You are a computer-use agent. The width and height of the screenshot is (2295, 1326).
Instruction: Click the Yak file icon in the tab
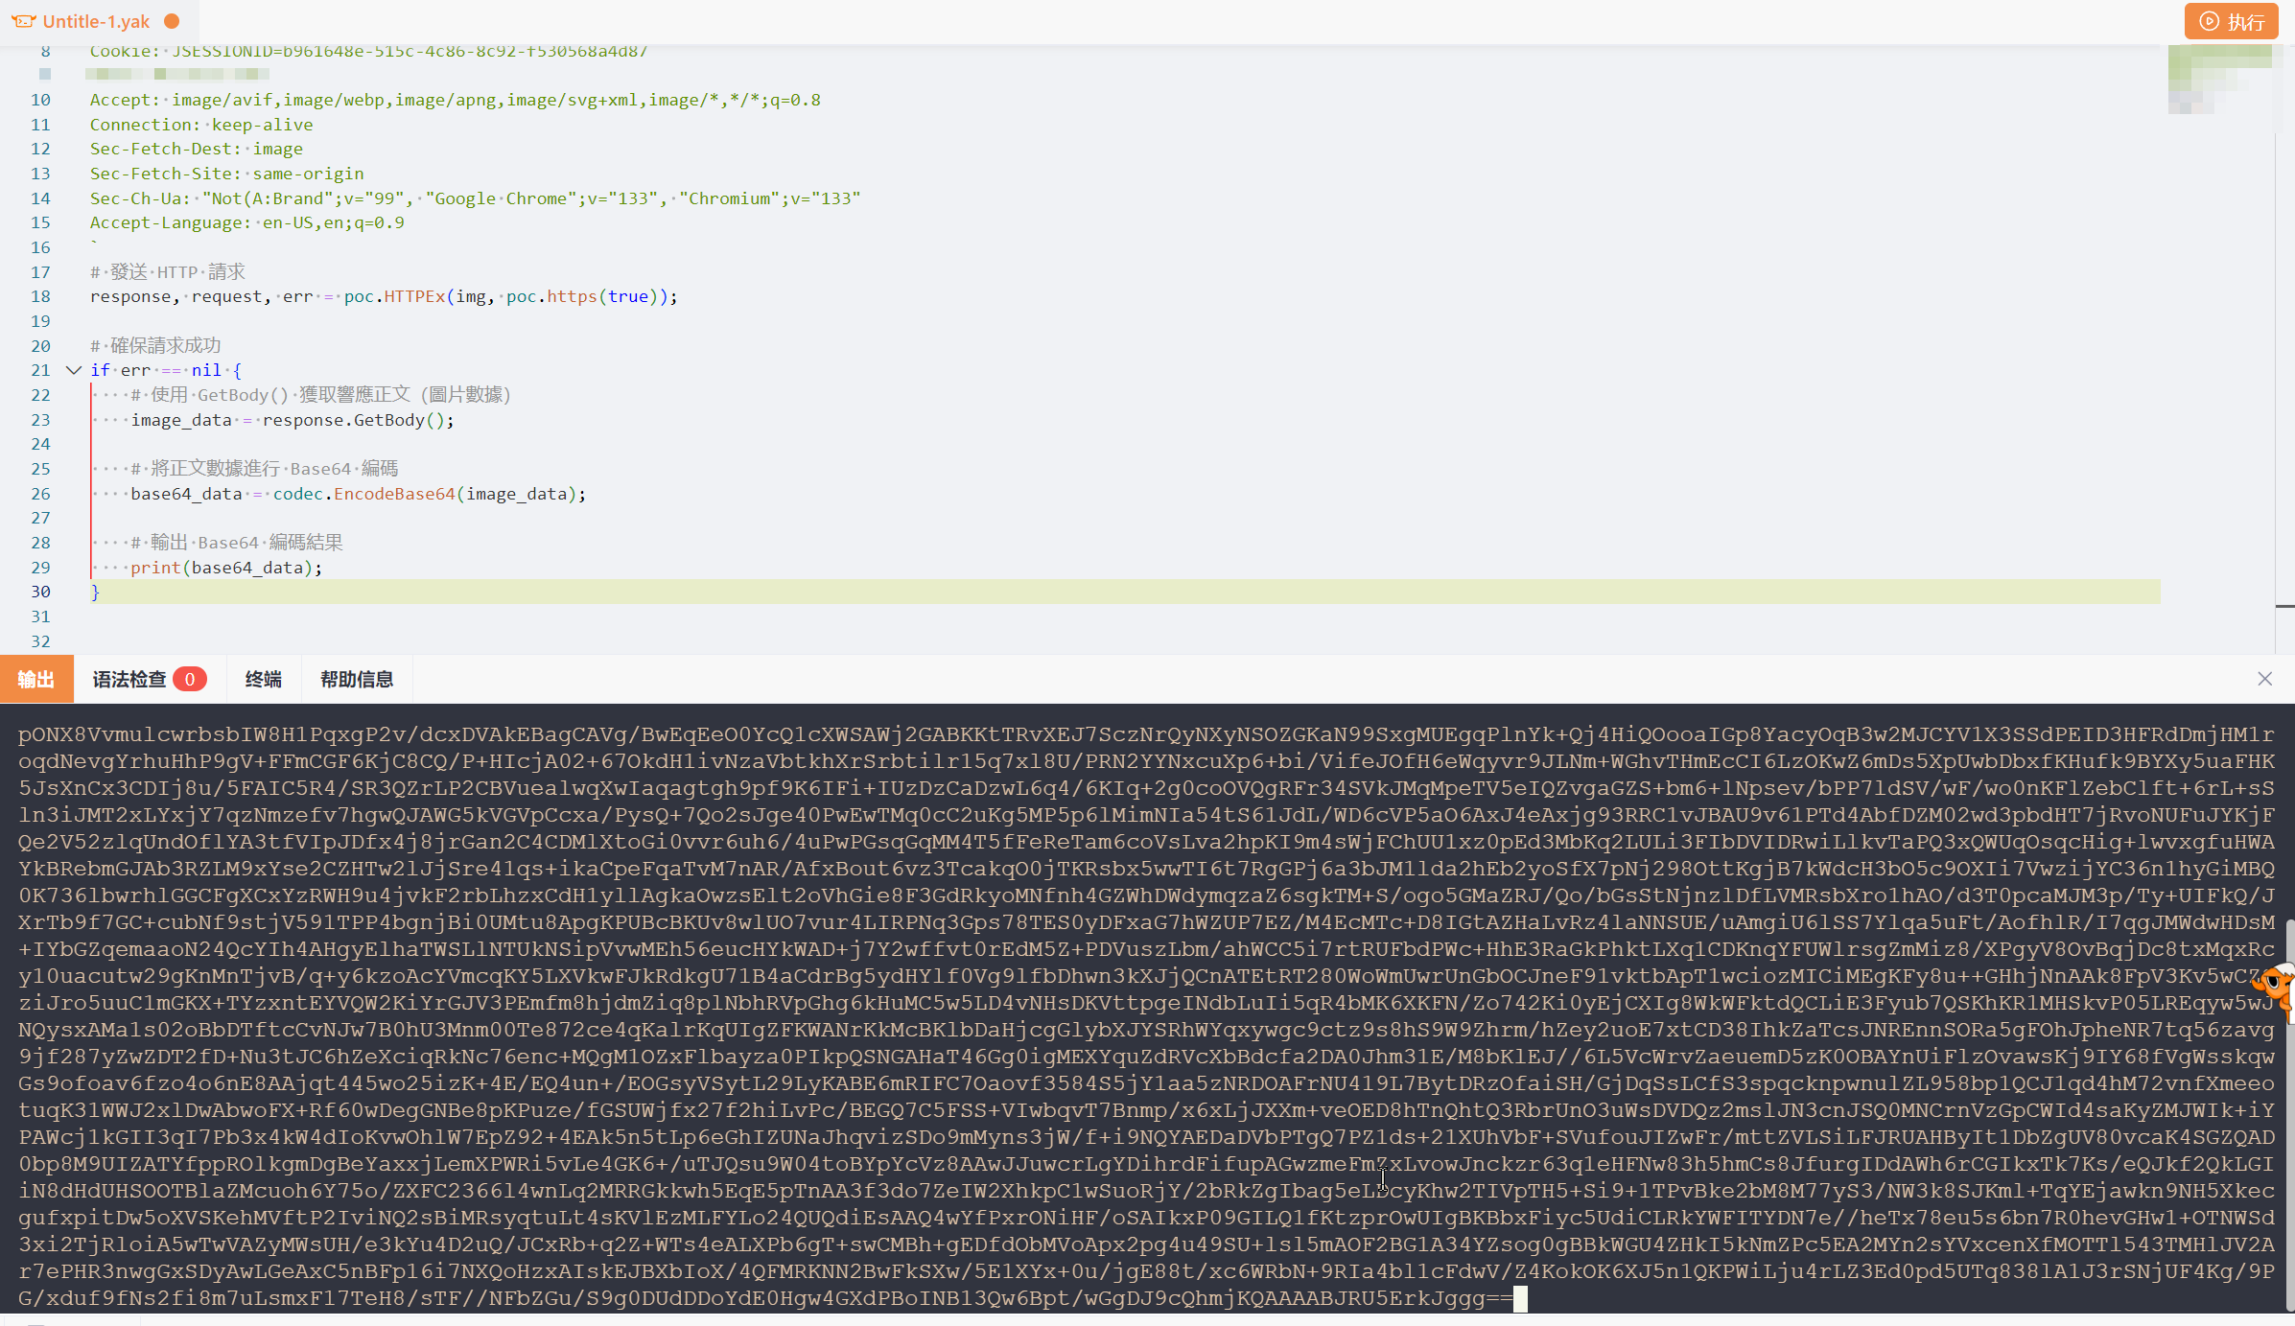[x=23, y=21]
